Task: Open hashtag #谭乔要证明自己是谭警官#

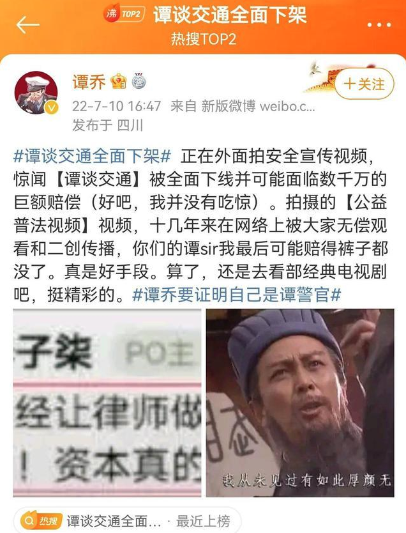Action: pos(236,295)
